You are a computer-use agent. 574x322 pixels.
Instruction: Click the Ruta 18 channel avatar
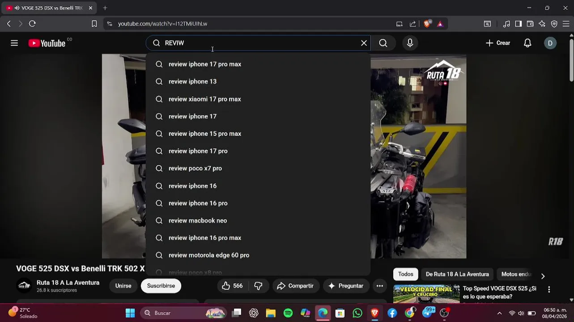[x=24, y=286]
